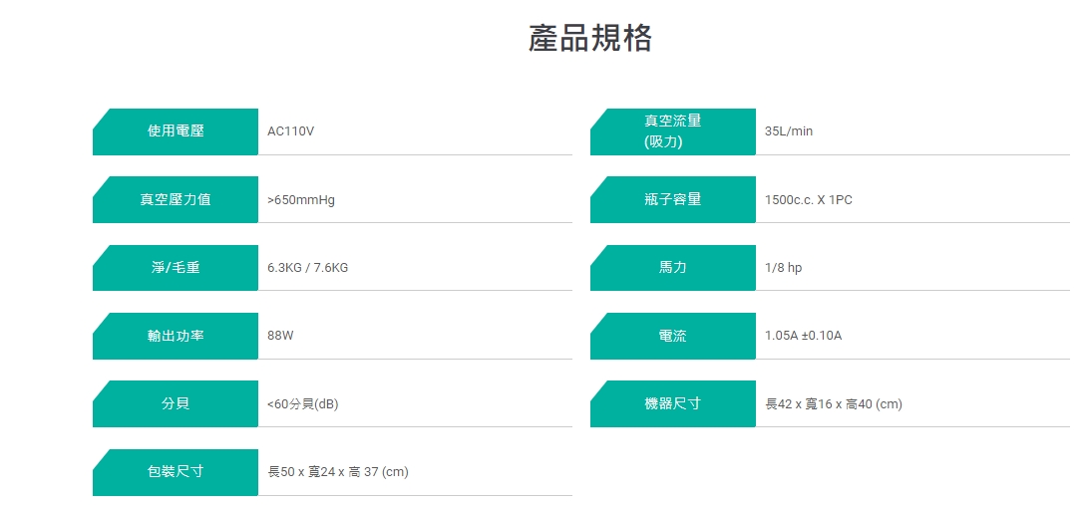Click the 產品規格 heading
Screen dimensions: 1087x505
[590, 38]
